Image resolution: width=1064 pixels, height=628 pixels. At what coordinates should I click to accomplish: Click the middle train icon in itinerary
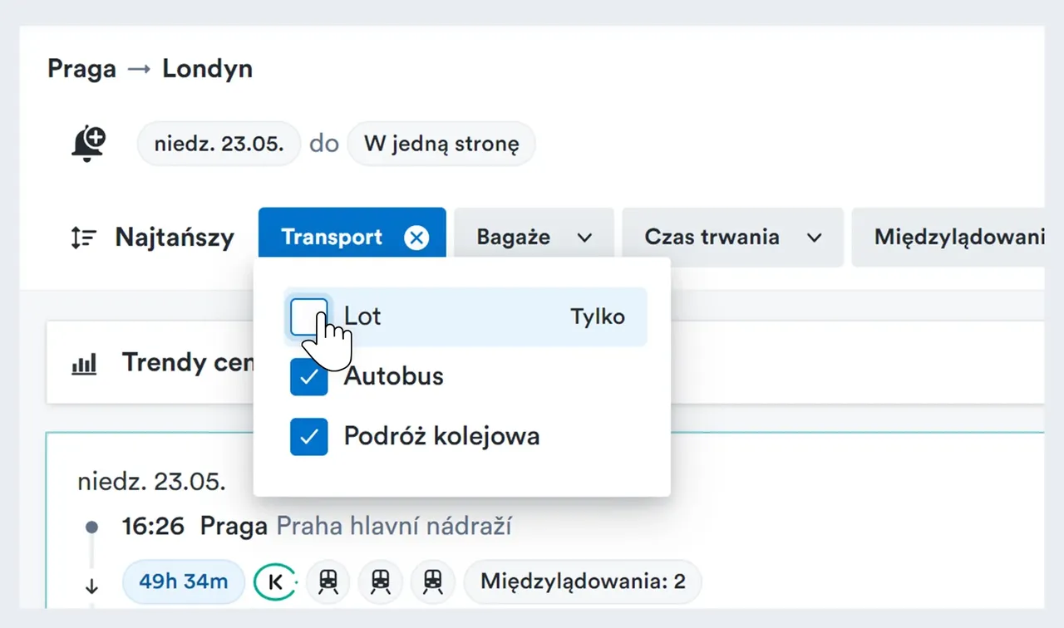point(381,581)
